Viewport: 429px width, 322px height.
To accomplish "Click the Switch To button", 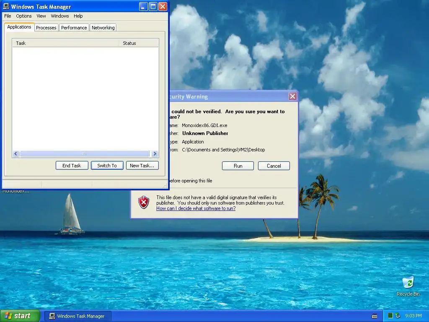I will click(x=107, y=165).
